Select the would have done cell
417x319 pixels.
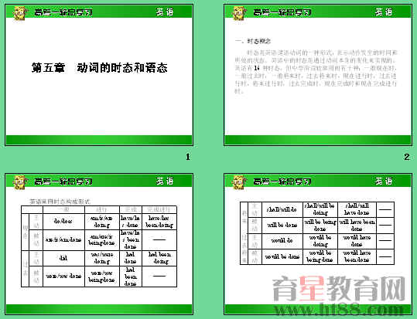coord(357,241)
